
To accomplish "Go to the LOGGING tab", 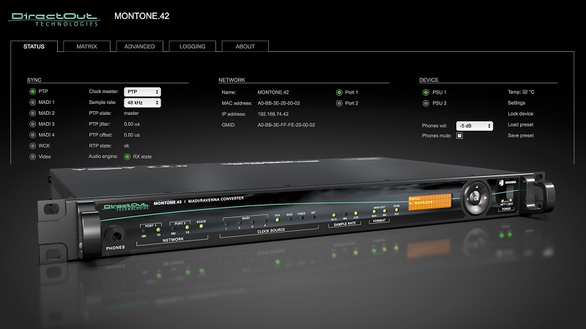I will [x=192, y=46].
